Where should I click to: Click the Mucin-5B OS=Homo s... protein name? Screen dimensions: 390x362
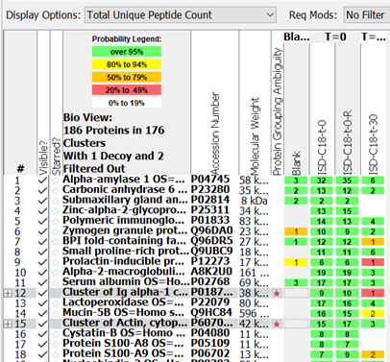[123, 313]
